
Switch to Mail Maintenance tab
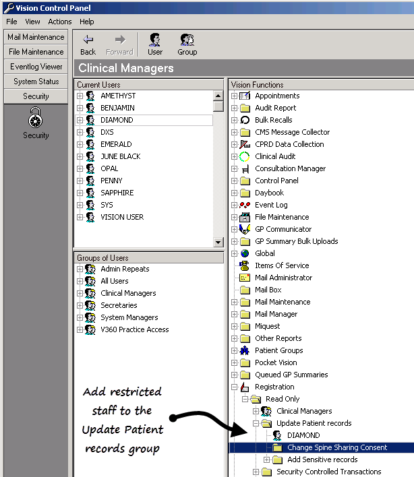36,37
